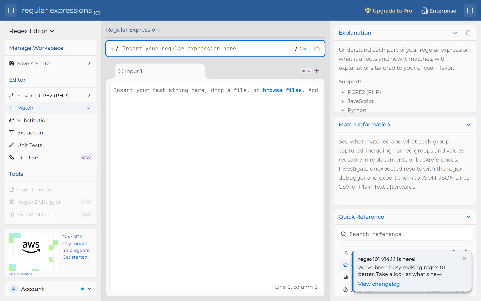Viewport: 481px width, 301px height.
Task: Open the favorites star in Quick Reference
Action: 346,265
